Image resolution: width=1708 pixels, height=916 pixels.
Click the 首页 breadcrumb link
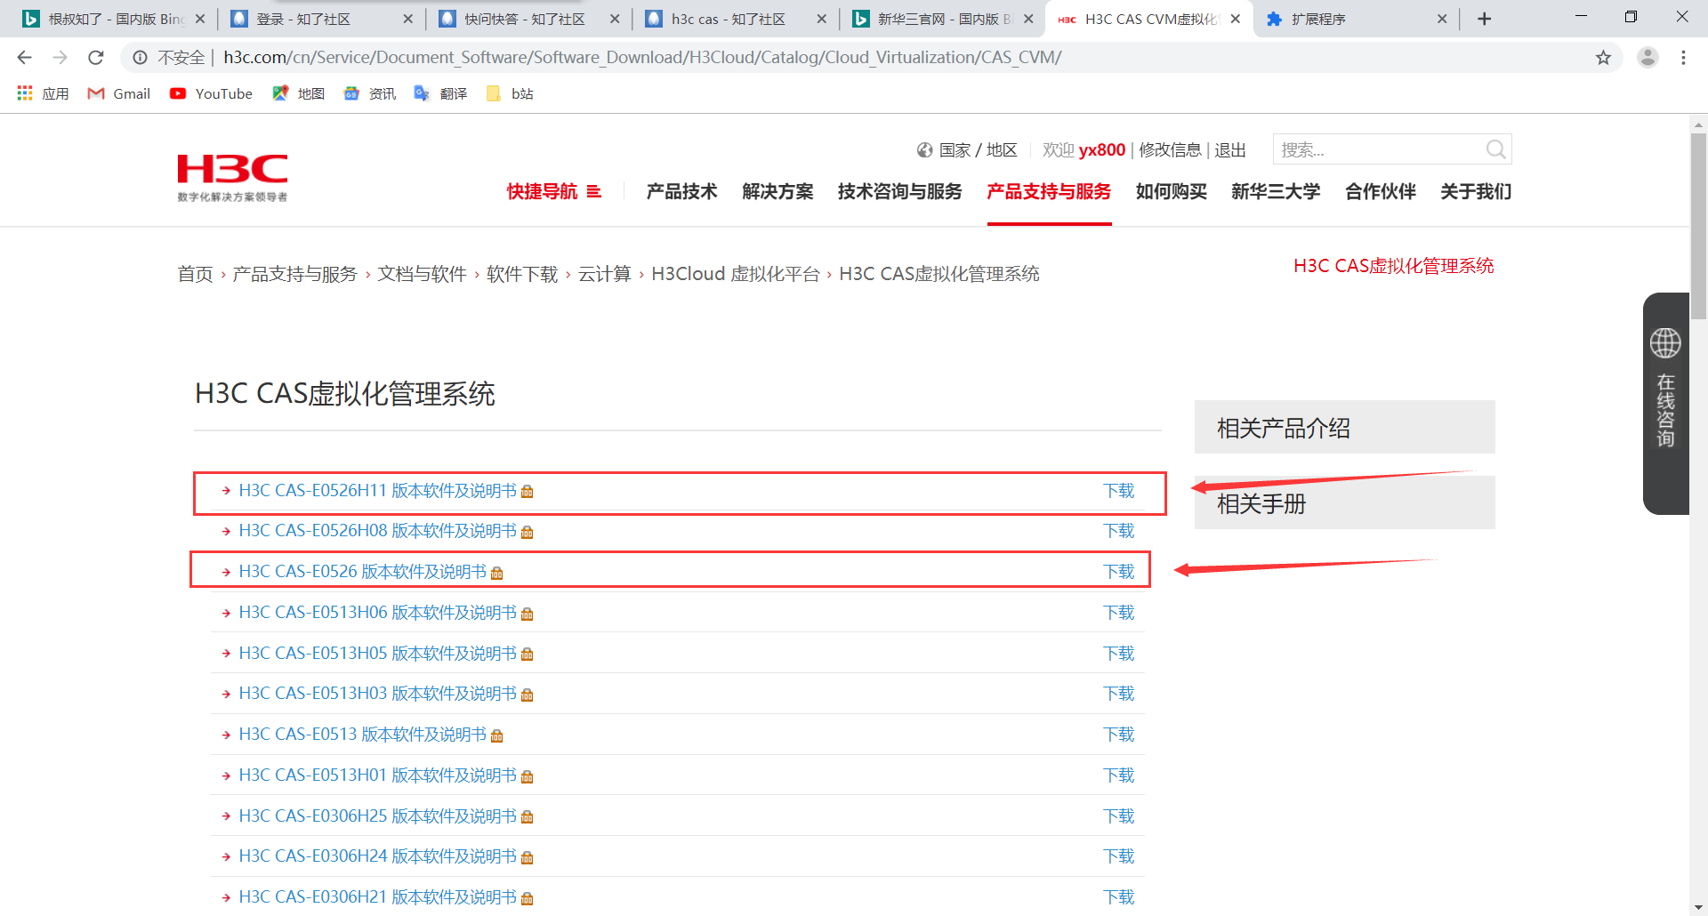pyautogui.click(x=195, y=274)
